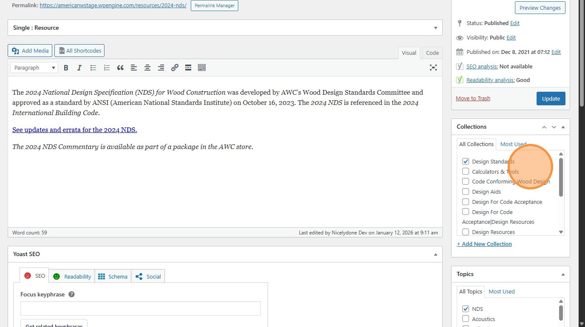Image resolution: width=585 pixels, height=327 pixels.
Task: Open the Paragraph format dropdown
Action: (34, 68)
